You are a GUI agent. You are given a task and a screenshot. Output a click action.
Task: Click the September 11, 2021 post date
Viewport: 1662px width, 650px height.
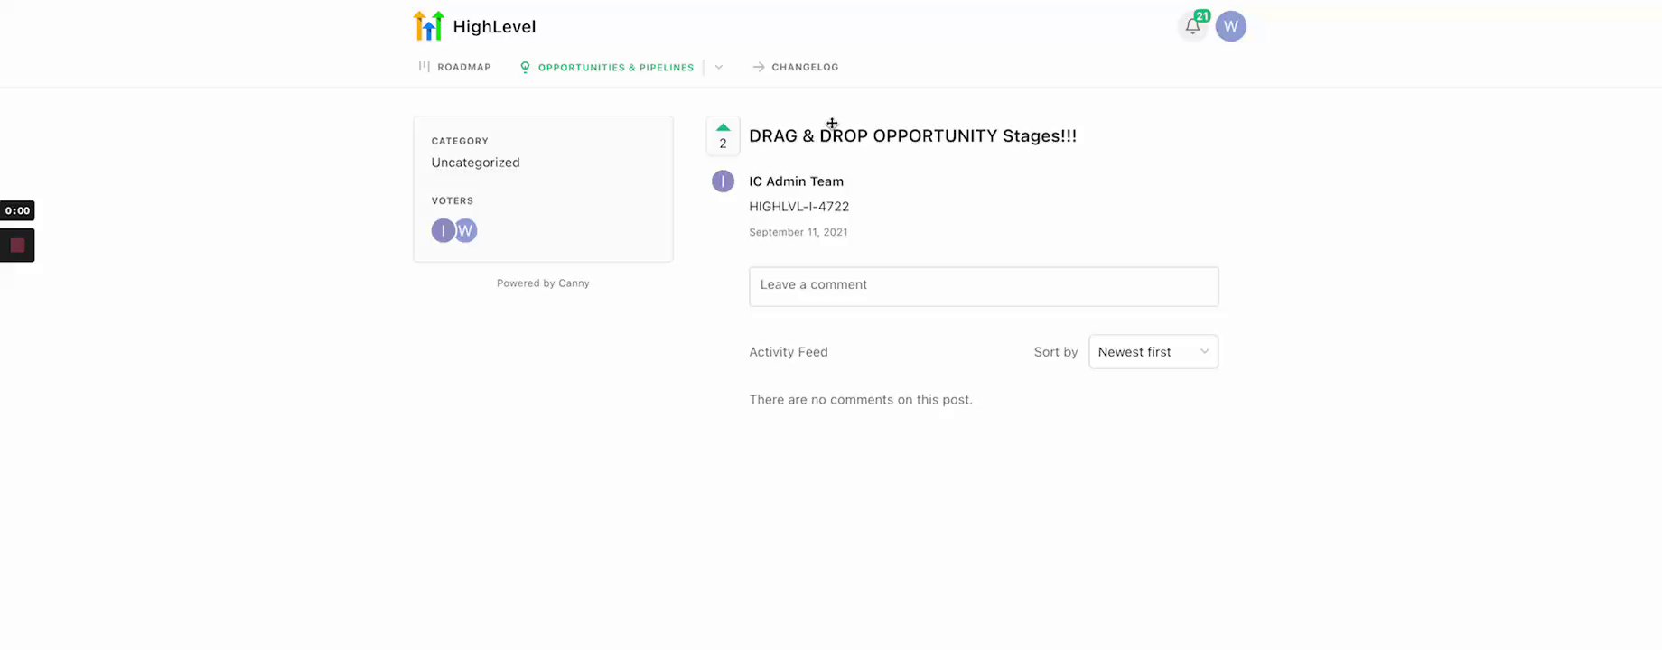798,232
